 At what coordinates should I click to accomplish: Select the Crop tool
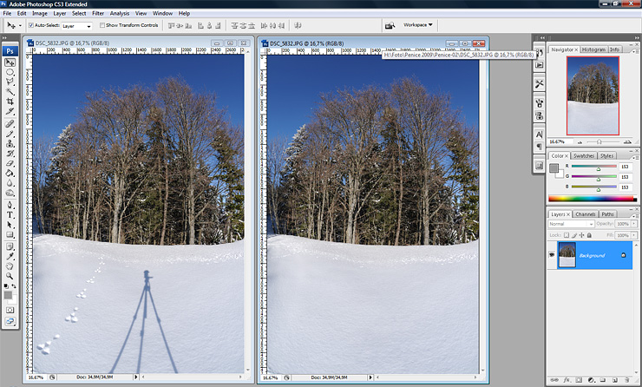coord(10,102)
